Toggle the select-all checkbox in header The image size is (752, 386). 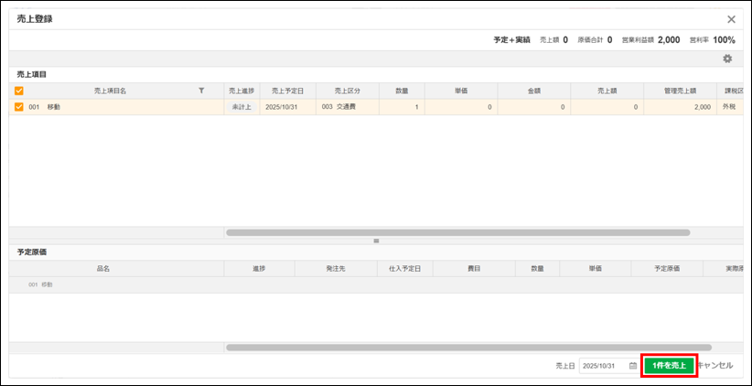(x=19, y=91)
